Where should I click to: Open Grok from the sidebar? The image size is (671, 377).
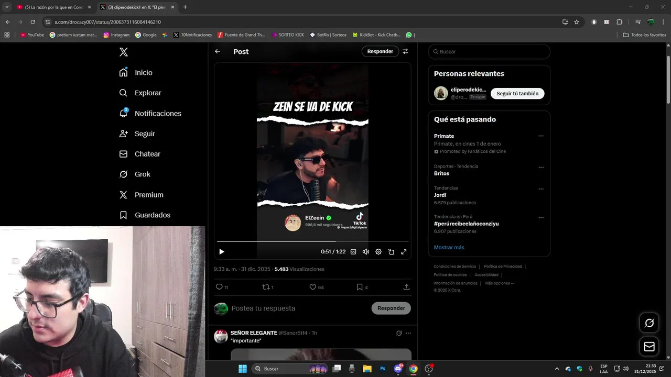135,174
